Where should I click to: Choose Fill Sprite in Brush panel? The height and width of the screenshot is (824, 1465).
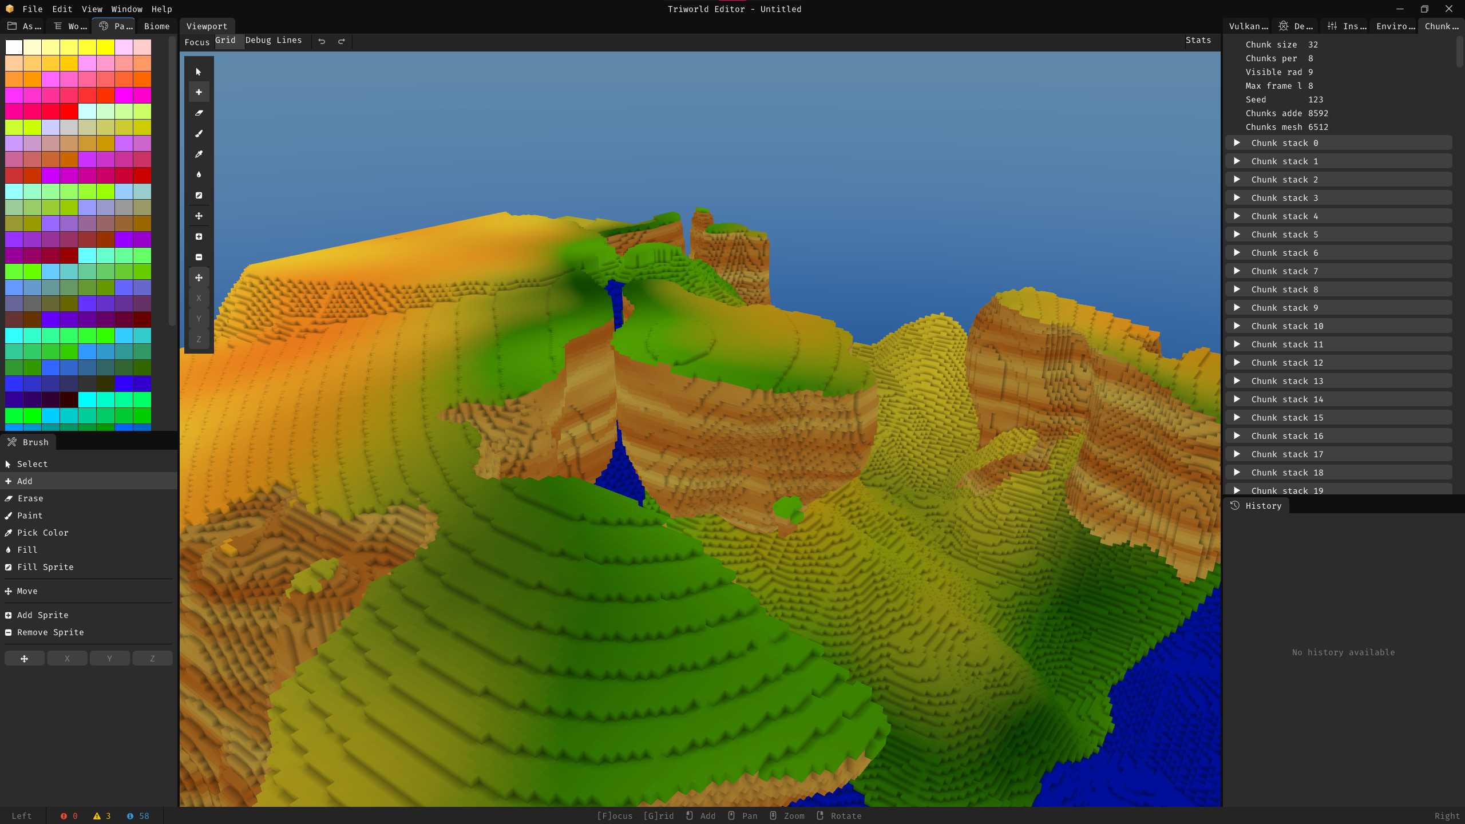pos(45,567)
